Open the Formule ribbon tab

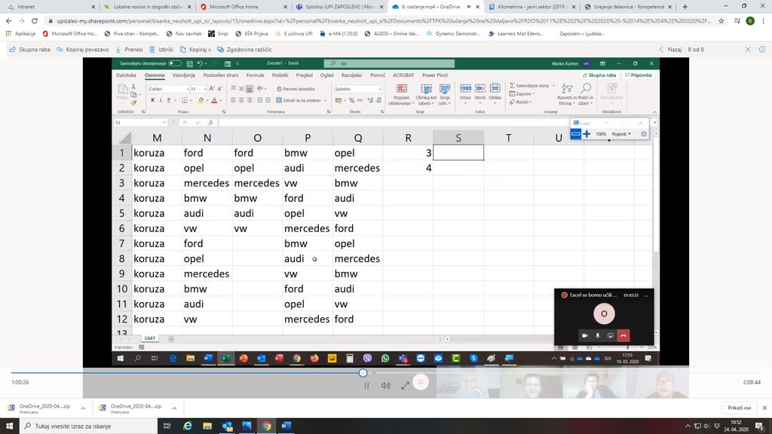[x=255, y=75]
